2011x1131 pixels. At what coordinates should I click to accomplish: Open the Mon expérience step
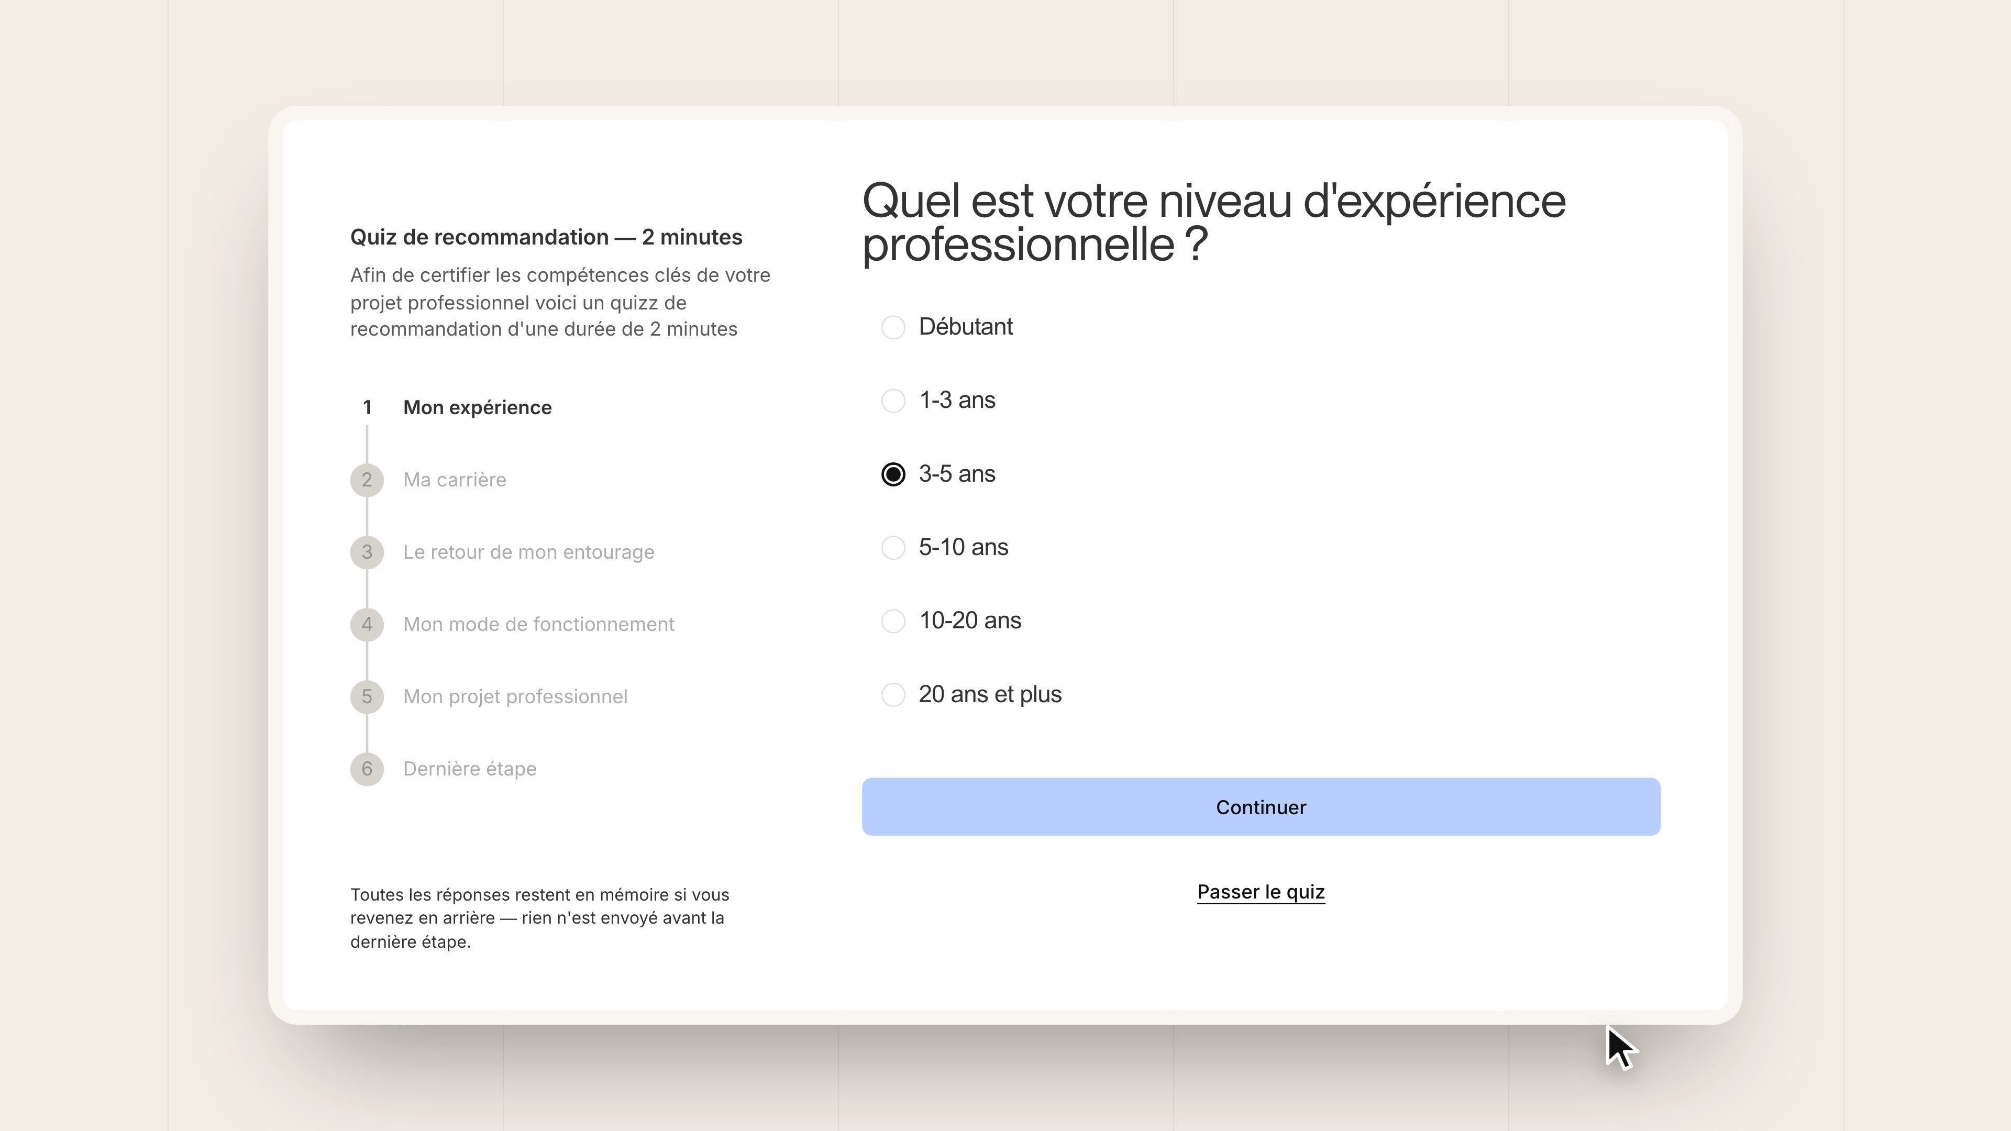(x=477, y=407)
